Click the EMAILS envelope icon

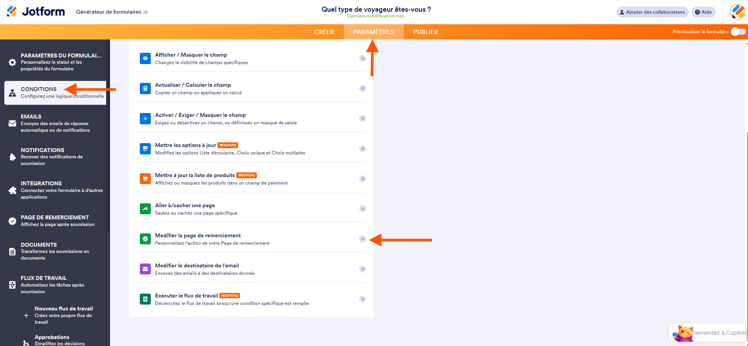pyautogui.click(x=13, y=124)
